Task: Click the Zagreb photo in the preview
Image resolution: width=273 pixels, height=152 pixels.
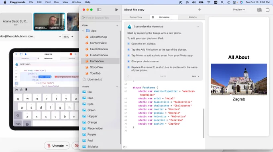Action: tap(239, 80)
